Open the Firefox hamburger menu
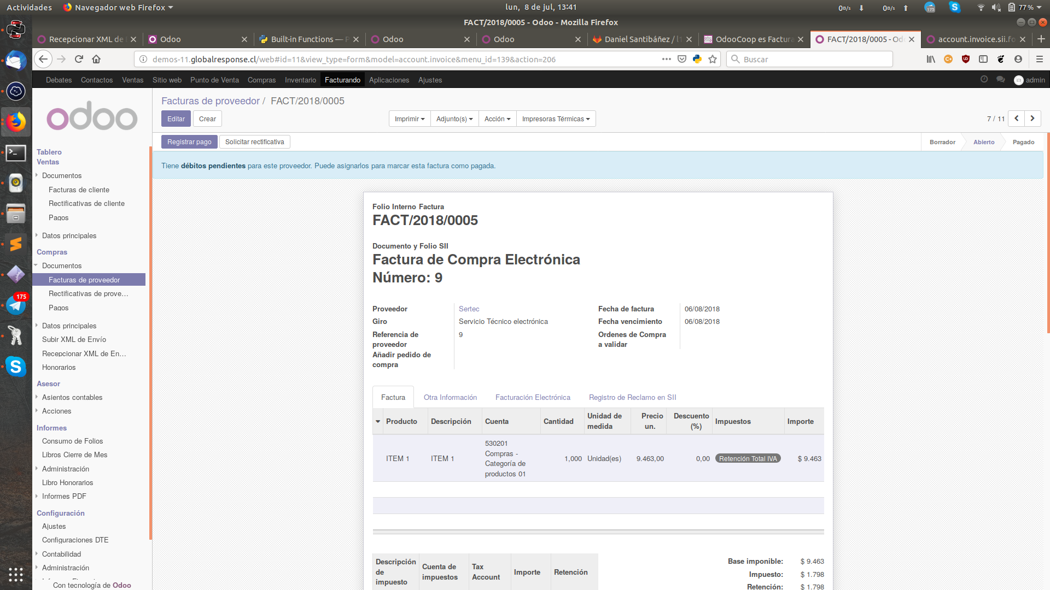This screenshot has height=590, width=1050. pyautogui.click(x=1039, y=59)
